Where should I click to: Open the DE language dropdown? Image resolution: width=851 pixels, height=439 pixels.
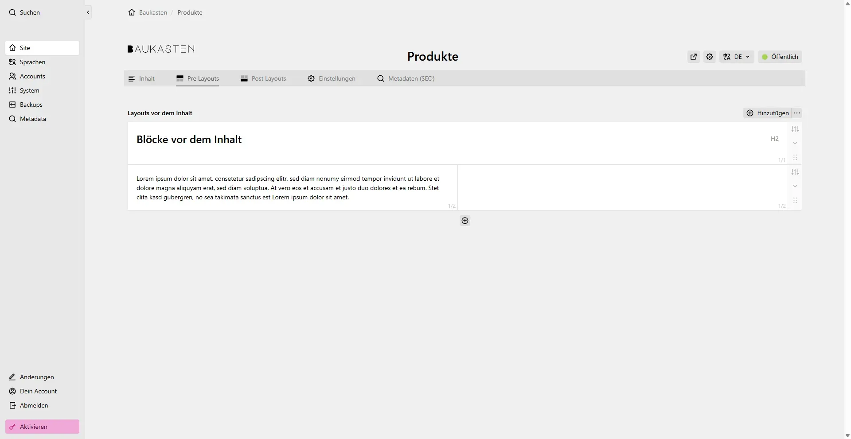tap(737, 57)
